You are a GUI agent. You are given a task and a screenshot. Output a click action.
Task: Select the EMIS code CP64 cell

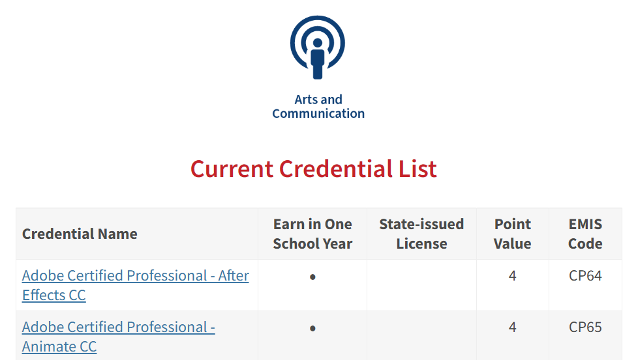tap(585, 276)
